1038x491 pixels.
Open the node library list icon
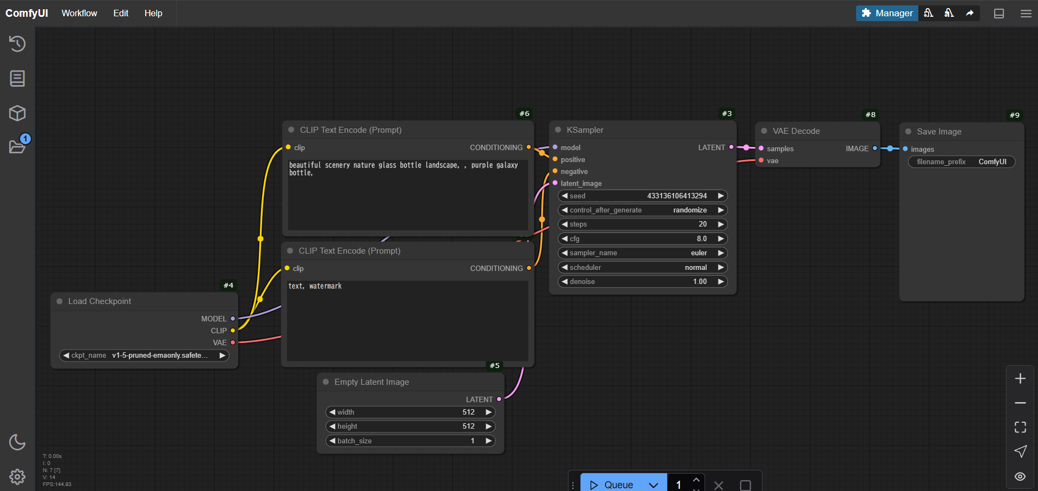pyautogui.click(x=17, y=79)
